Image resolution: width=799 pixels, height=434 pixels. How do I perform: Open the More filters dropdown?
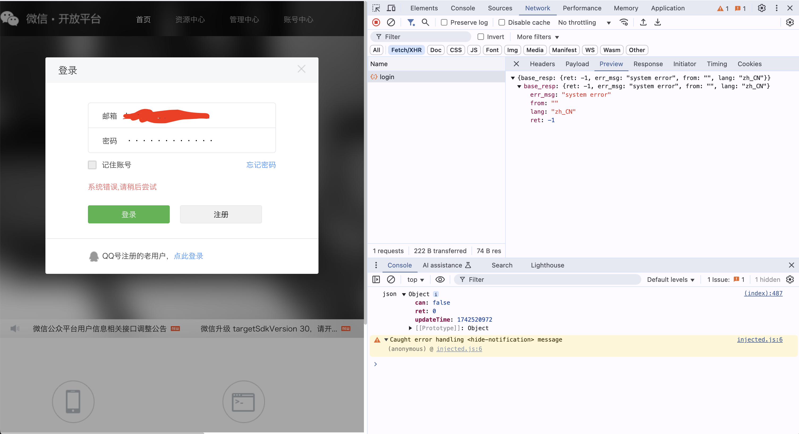[x=538, y=37]
